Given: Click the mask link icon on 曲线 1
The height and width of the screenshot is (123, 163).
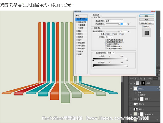Looking at the screenshot, I should [139, 99].
